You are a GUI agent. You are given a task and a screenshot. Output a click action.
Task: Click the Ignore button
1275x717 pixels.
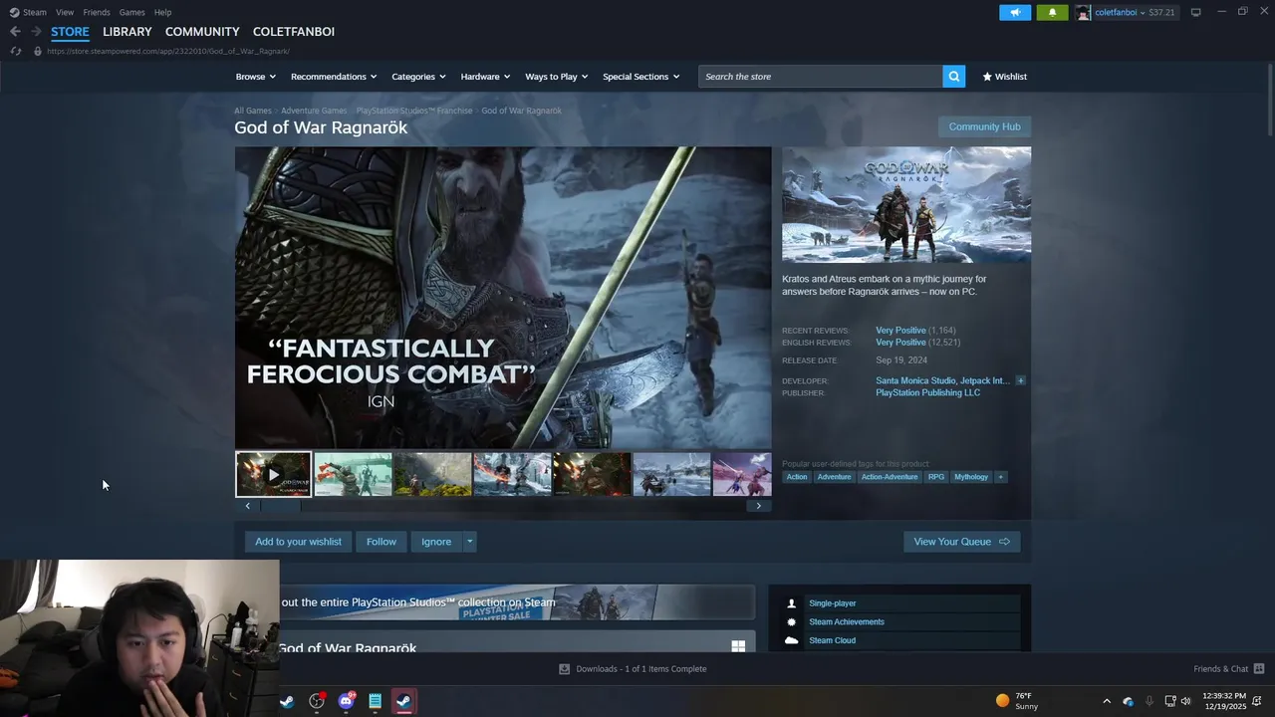click(436, 542)
